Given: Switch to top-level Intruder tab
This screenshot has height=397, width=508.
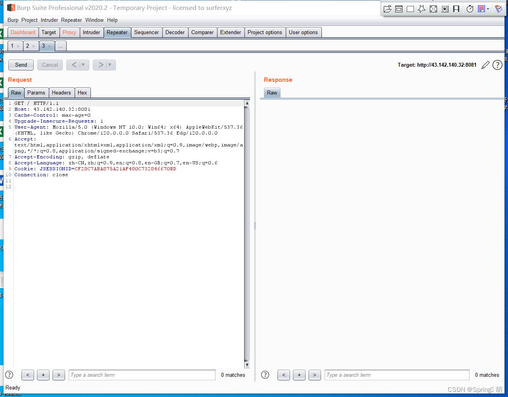Looking at the screenshot, I should (x=92, y=33).
